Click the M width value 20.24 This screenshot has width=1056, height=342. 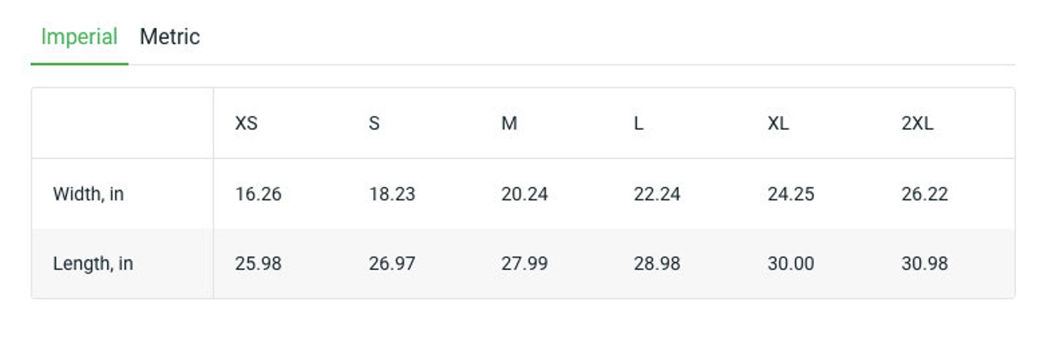[x=524, y=194]
